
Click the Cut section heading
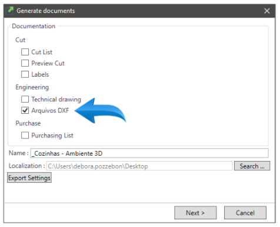[x=21, y=40]
